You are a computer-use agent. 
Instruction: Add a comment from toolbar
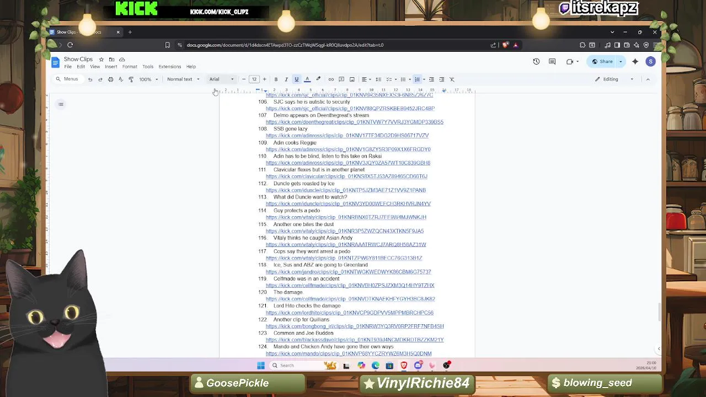(341, 79)
